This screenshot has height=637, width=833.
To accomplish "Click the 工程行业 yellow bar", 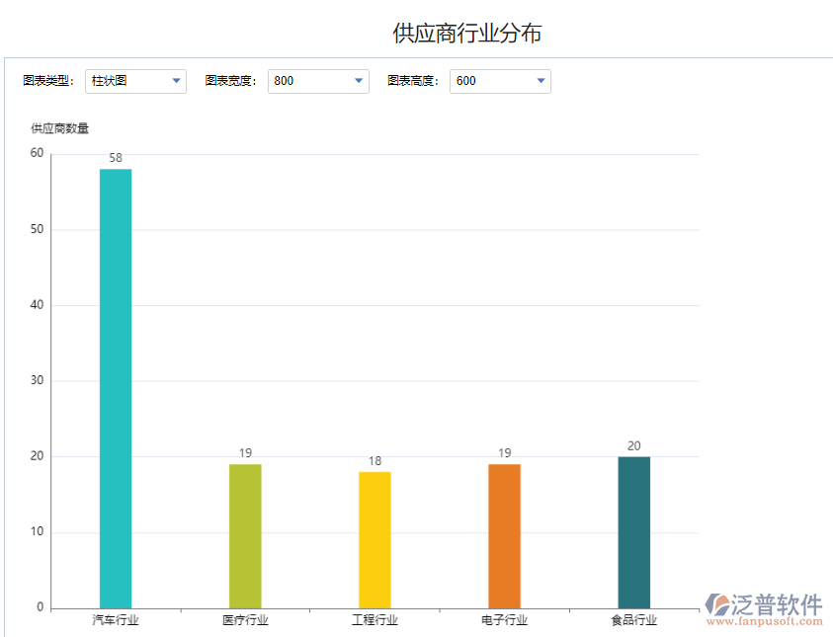I will (375, 538).
